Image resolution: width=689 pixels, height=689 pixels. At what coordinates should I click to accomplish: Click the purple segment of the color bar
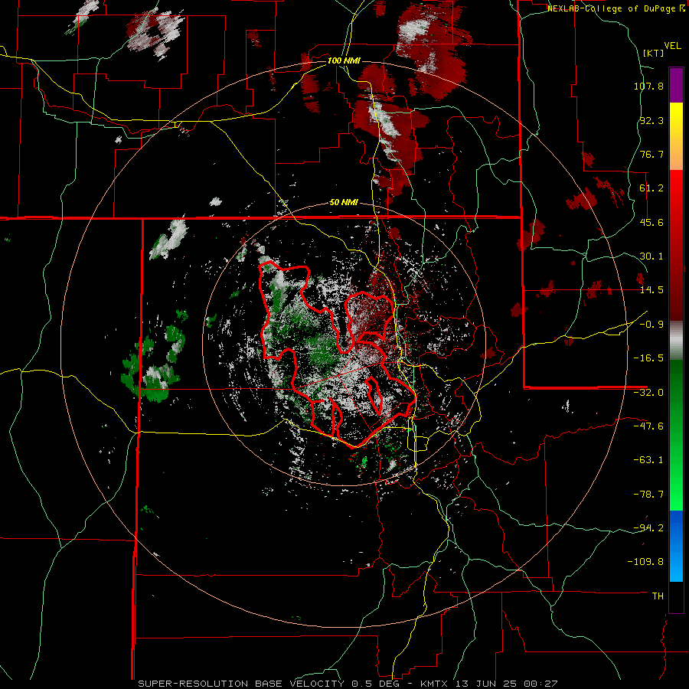coord(676,85)
